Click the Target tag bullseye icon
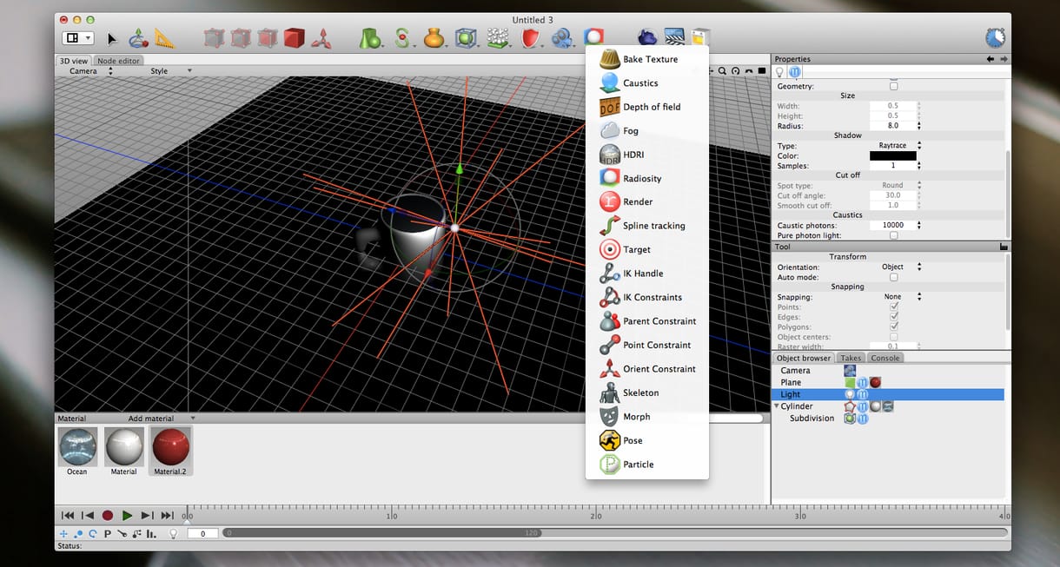The image size is (1060, 567). click(609, 249)
